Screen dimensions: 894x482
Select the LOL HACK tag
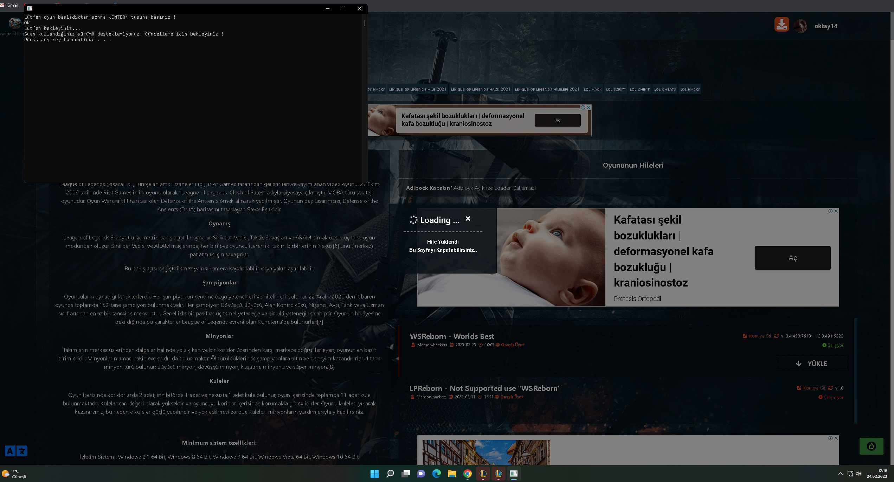click(593, 89)
